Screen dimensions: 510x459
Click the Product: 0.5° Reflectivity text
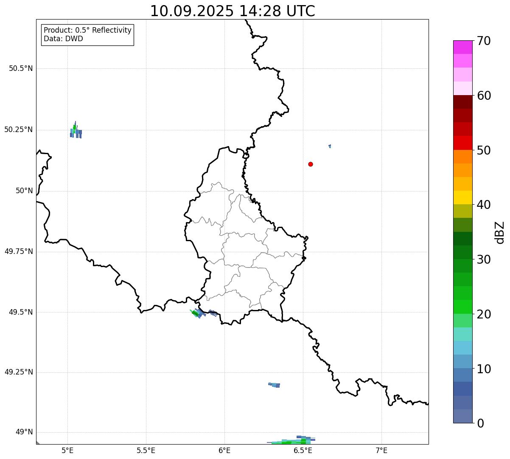(x=87, y=30)
